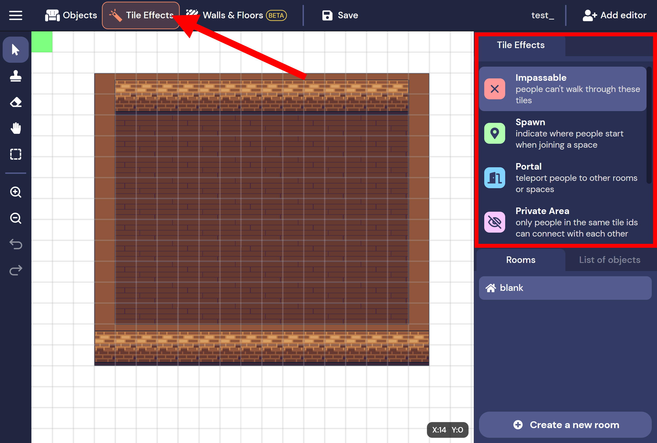Select the Hand pan tool
The image size is (657, 443).
15,128
